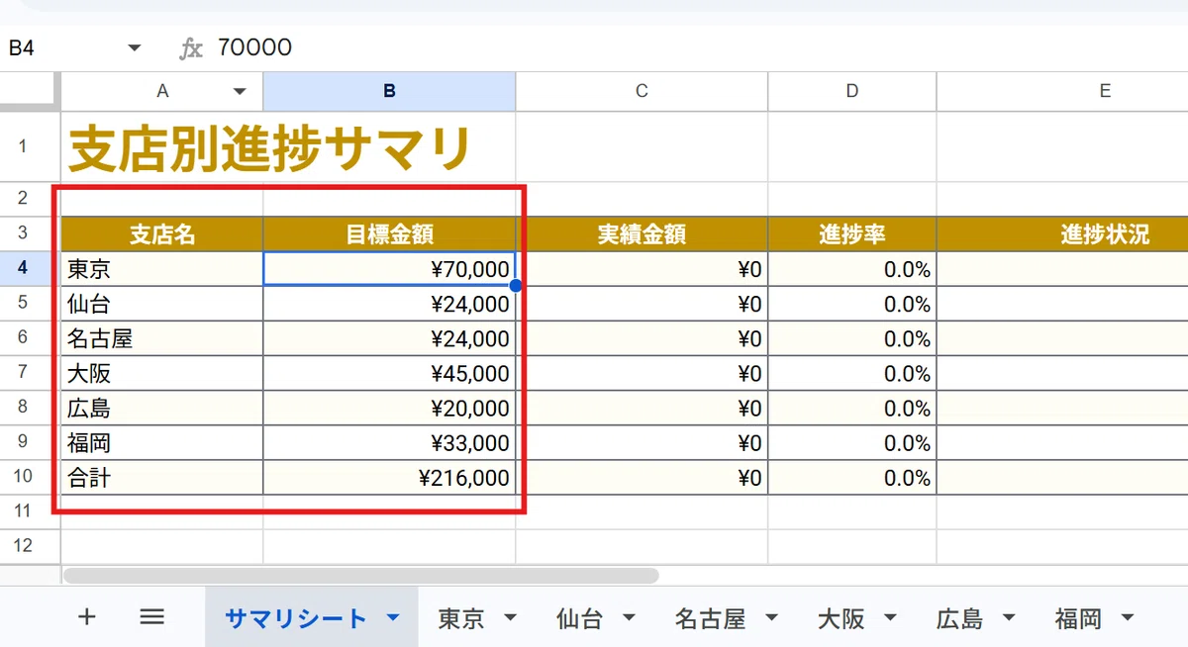Switch to the 東京 sheet tab

[x=461, y=618]
